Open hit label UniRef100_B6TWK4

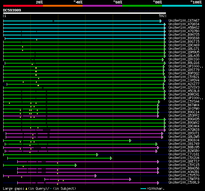[x=184, y=105]
